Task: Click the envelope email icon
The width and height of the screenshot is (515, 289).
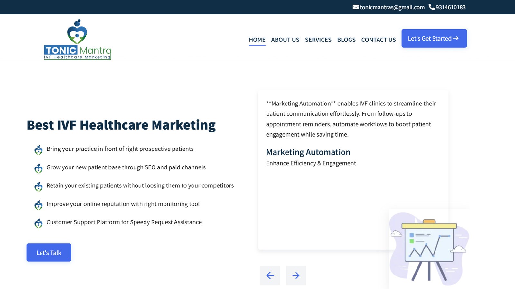Action: coord(356,7)
